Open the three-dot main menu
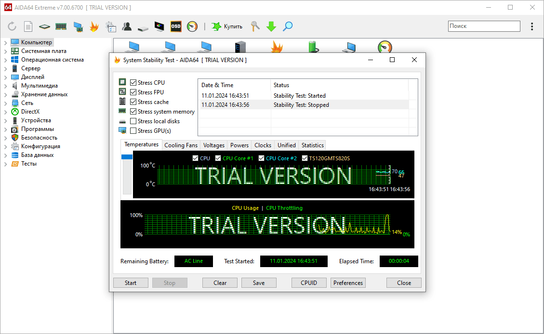544x334 pixels. coord(532,26)
